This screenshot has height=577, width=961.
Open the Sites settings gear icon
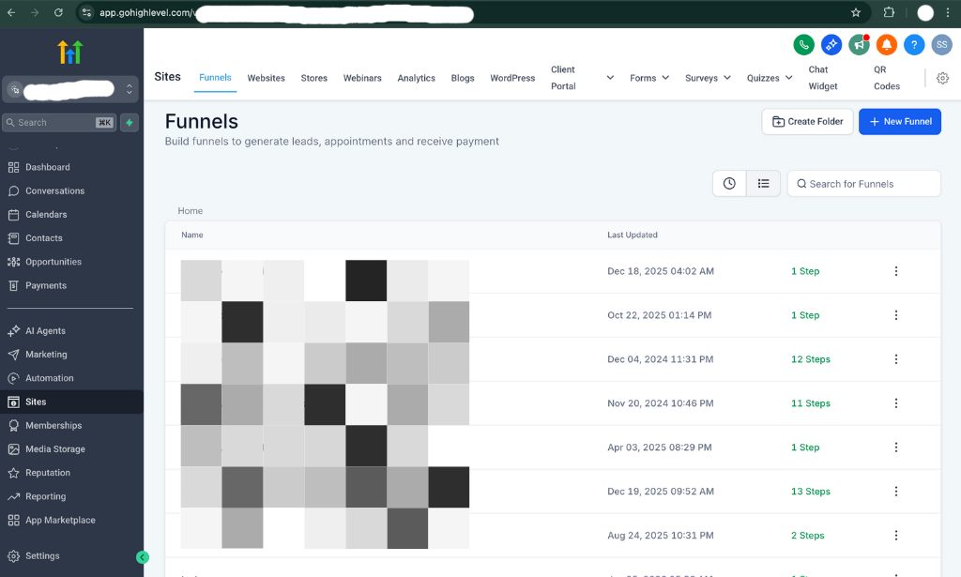[x=942, y=78]
